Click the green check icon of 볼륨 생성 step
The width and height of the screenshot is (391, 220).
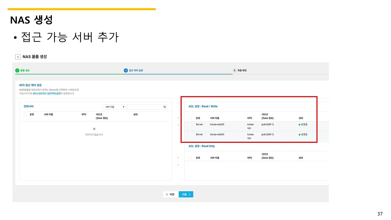[x=17, y=70]
